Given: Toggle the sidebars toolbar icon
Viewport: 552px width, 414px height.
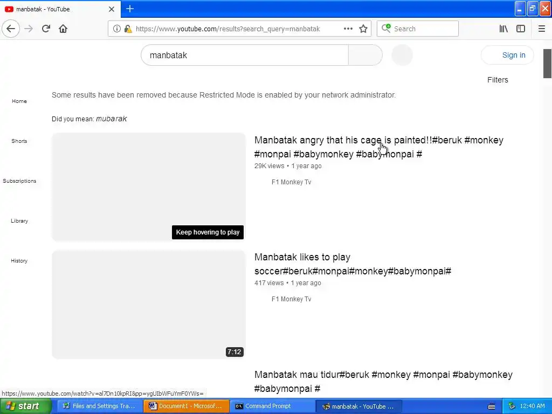Looking at the screenshot, I should (x=521, y=29).
